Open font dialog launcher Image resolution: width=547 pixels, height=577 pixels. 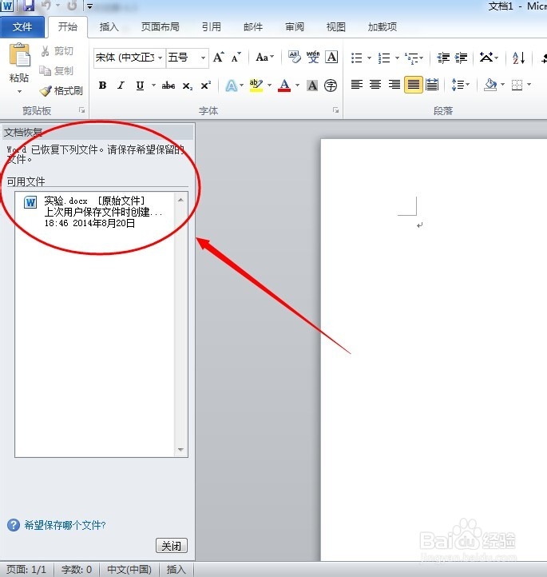click(x=335, y=110)
